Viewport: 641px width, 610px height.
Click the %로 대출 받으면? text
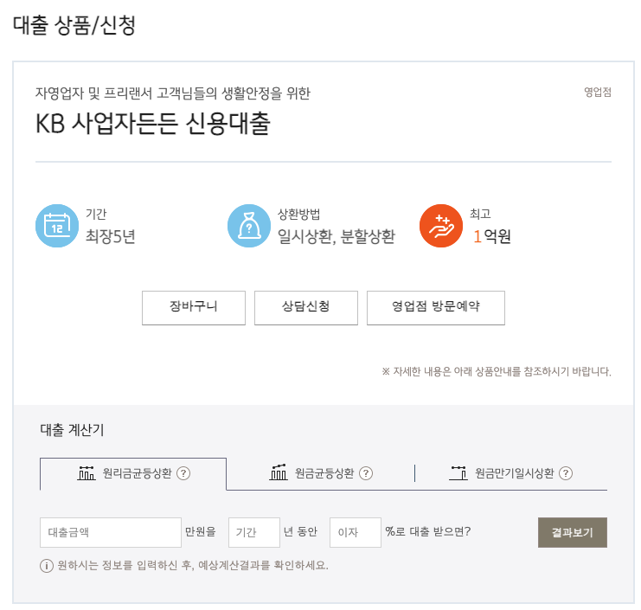tap(428, 531)
